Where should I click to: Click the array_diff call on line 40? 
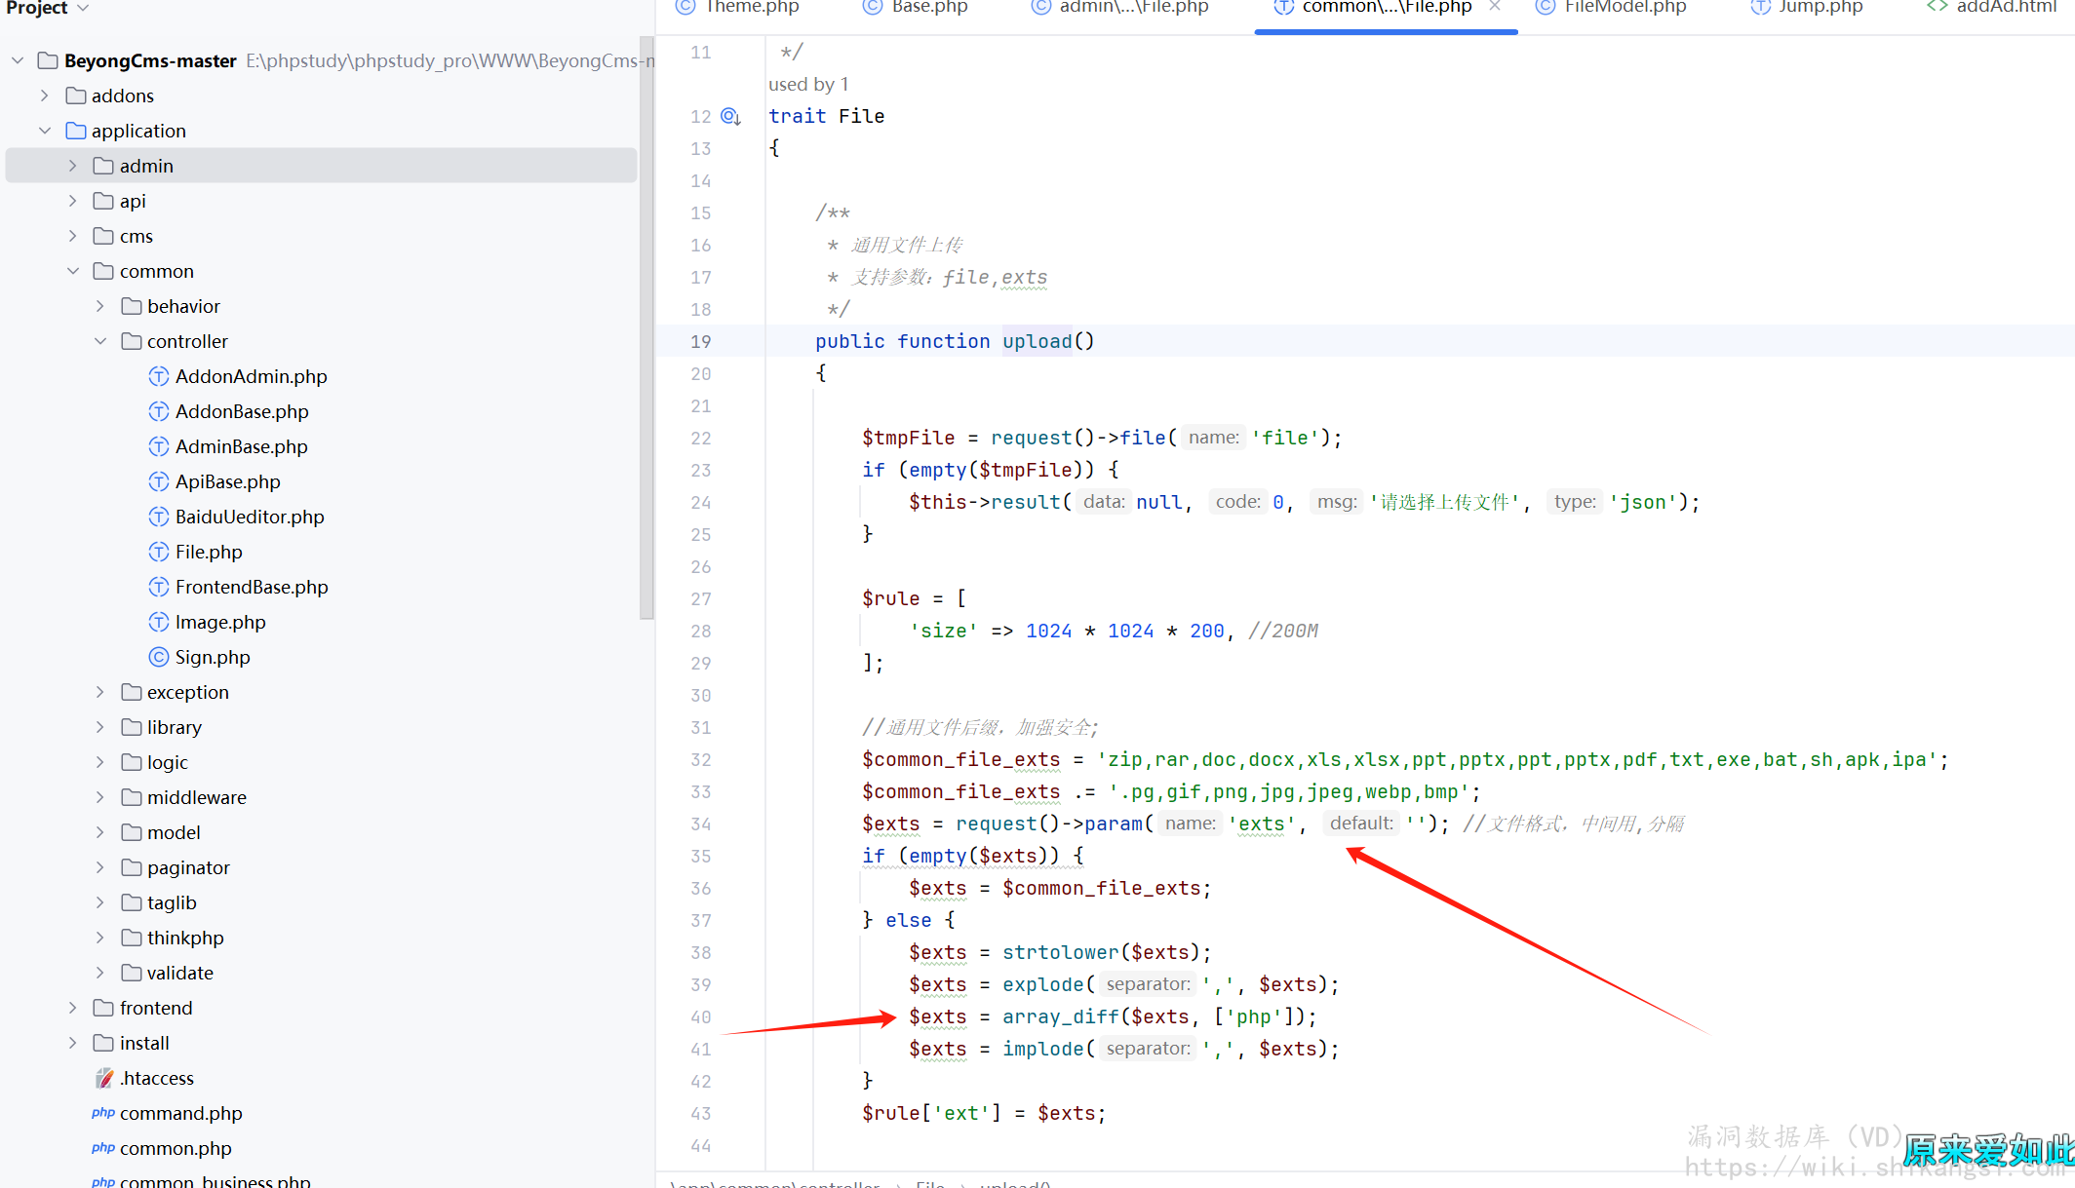point(1060,1017)
